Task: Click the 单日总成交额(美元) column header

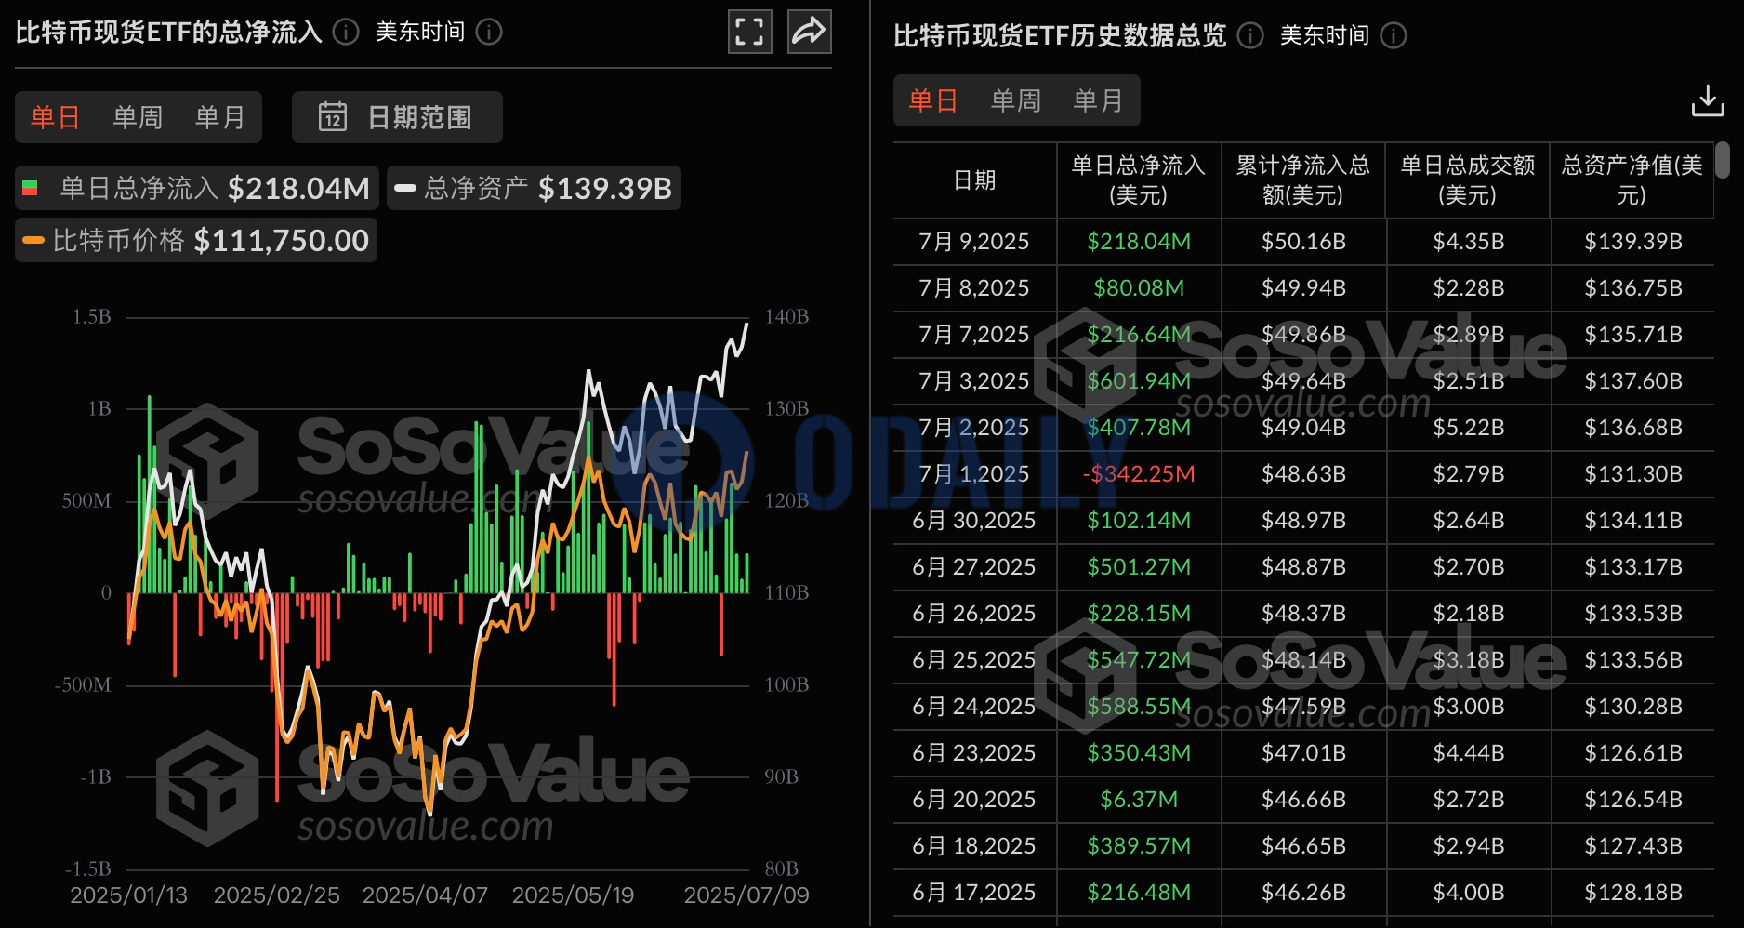Action: point(1468,180)
